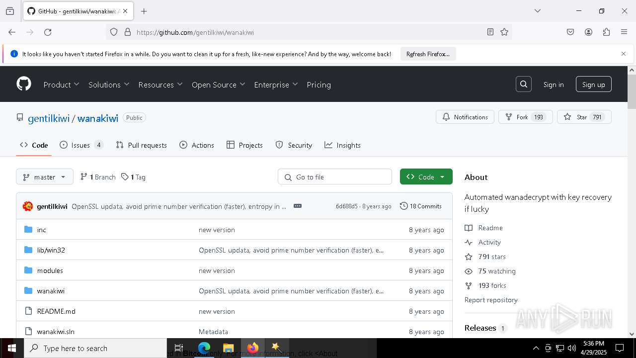This screenshot has width=636, height=358.
Task: Launch Microsoft Edge from the taskbar
Action: tap(204, 348)
